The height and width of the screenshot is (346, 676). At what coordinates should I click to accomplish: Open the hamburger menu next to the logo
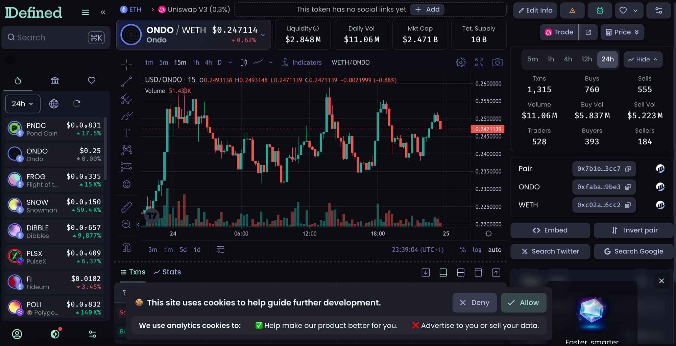coord(85,13)
